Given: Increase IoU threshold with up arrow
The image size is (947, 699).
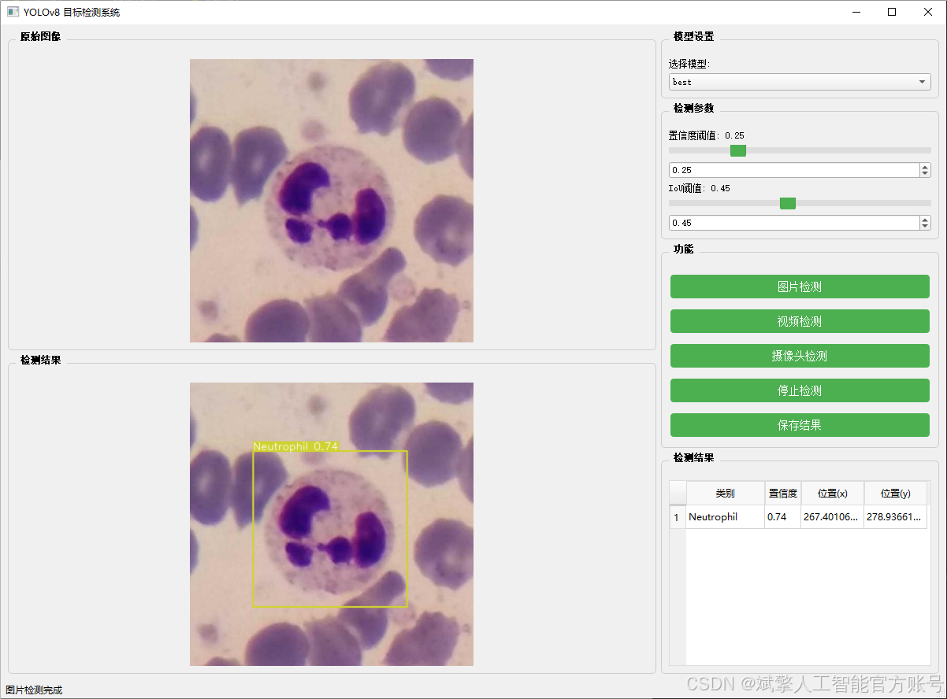Looking at the screenshot, I should pyautogui.click(x=925, y=220).
